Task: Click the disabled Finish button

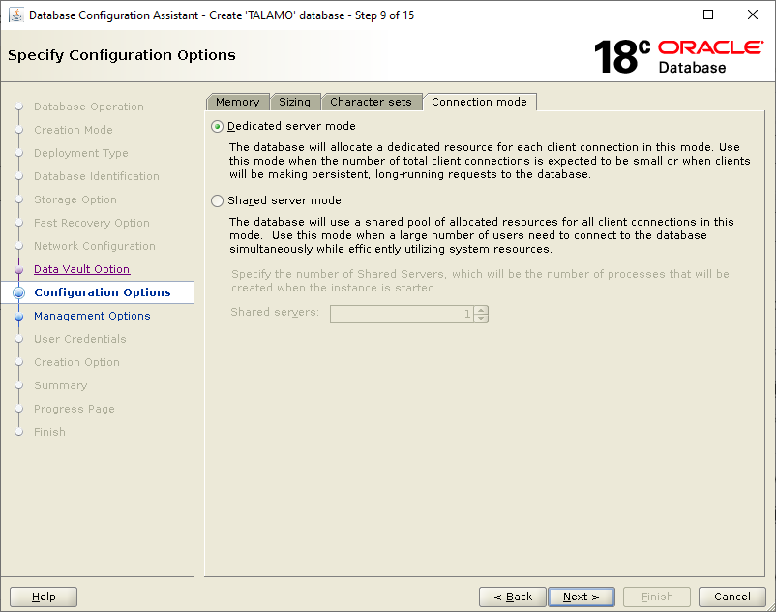Action: tap(657, 597)
